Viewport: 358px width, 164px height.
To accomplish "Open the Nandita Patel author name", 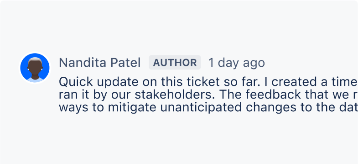I will coord(100,63).
